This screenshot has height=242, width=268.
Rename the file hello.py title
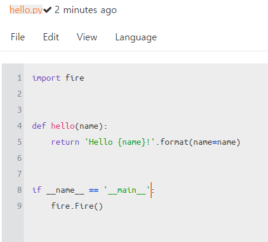[x=26, y=9]
